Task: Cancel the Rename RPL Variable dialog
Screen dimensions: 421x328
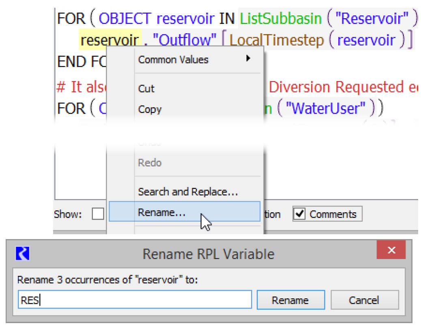Action: pos(364,300)
